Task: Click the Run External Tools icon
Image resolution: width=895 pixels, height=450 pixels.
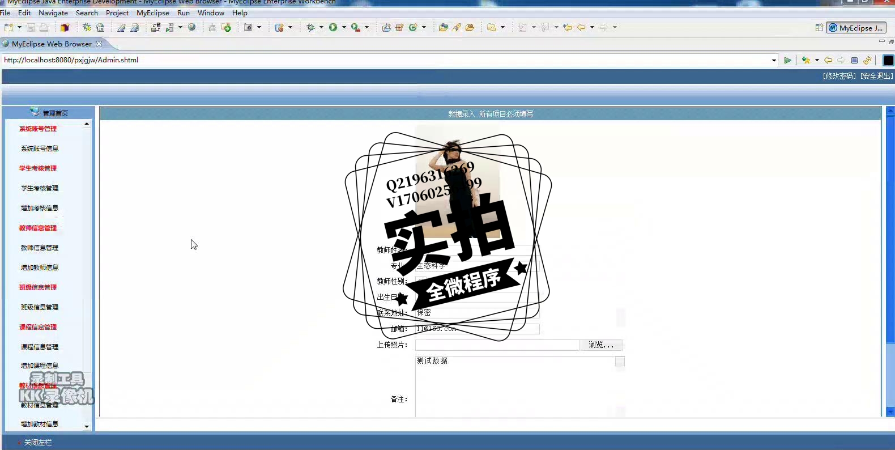Action: click(x=356, y=27)
